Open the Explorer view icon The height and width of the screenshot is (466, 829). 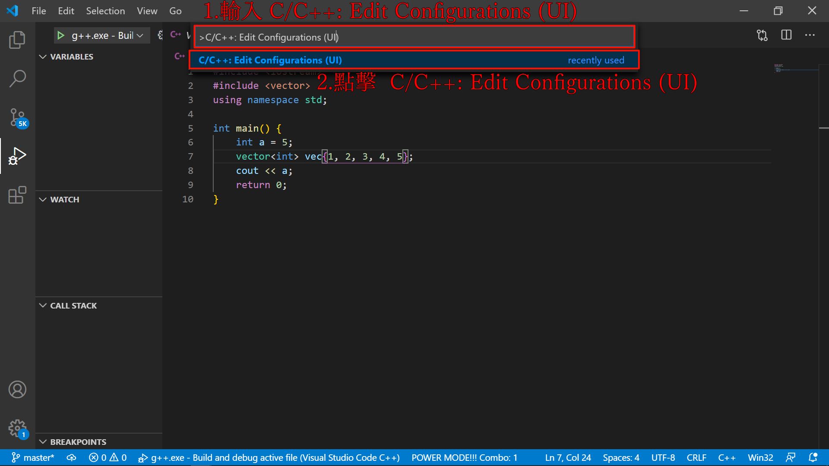(17, 40)
